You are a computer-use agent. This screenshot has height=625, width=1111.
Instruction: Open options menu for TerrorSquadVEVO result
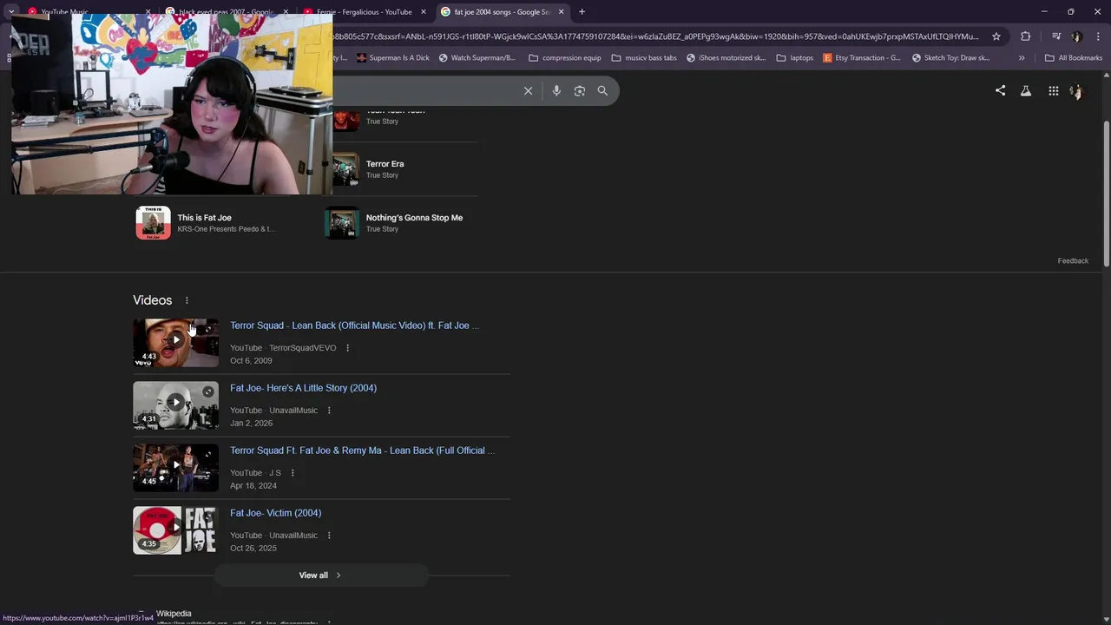coord(348,348)
